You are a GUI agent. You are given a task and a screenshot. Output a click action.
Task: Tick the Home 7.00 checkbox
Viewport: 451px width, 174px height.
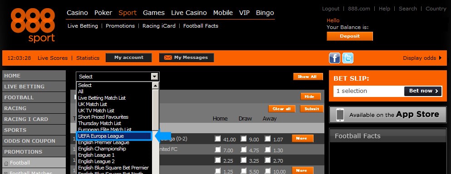pyautogui.click(x=218, y=150)
